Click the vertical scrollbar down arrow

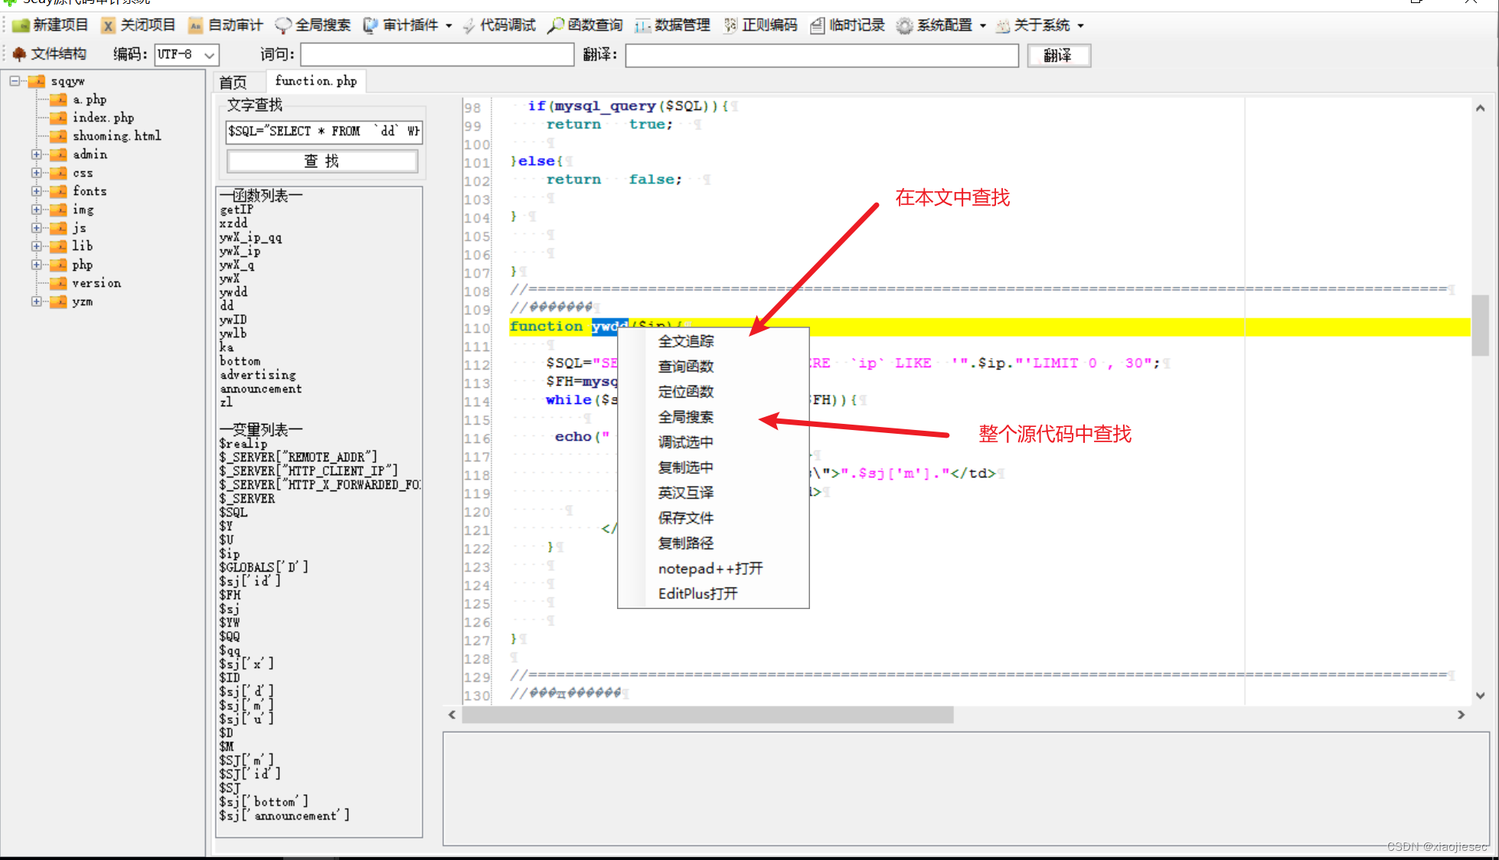coord(1478,695)
